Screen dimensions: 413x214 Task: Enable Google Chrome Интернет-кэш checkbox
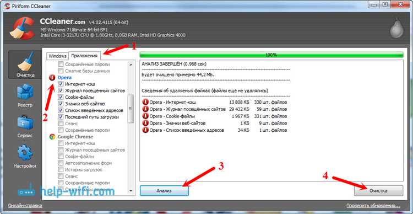click(61, 143)
